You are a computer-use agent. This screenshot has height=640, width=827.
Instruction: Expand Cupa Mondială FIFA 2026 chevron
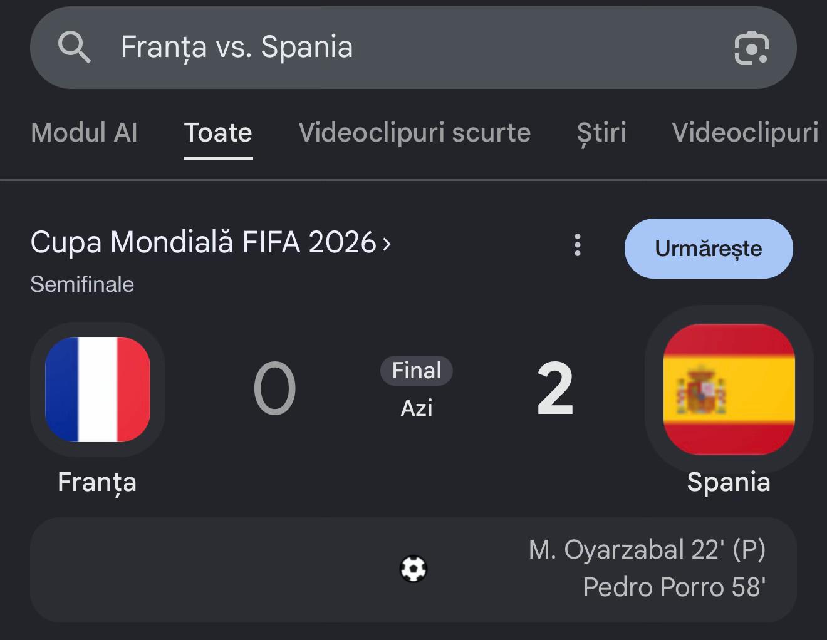387,243
